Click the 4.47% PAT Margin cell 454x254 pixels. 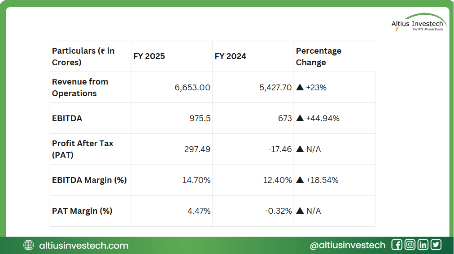point(199,211)
